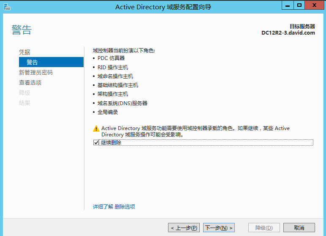Click the 目标服务器 label
This screenshot has width=326, height=236.
(x=302, y=27)
